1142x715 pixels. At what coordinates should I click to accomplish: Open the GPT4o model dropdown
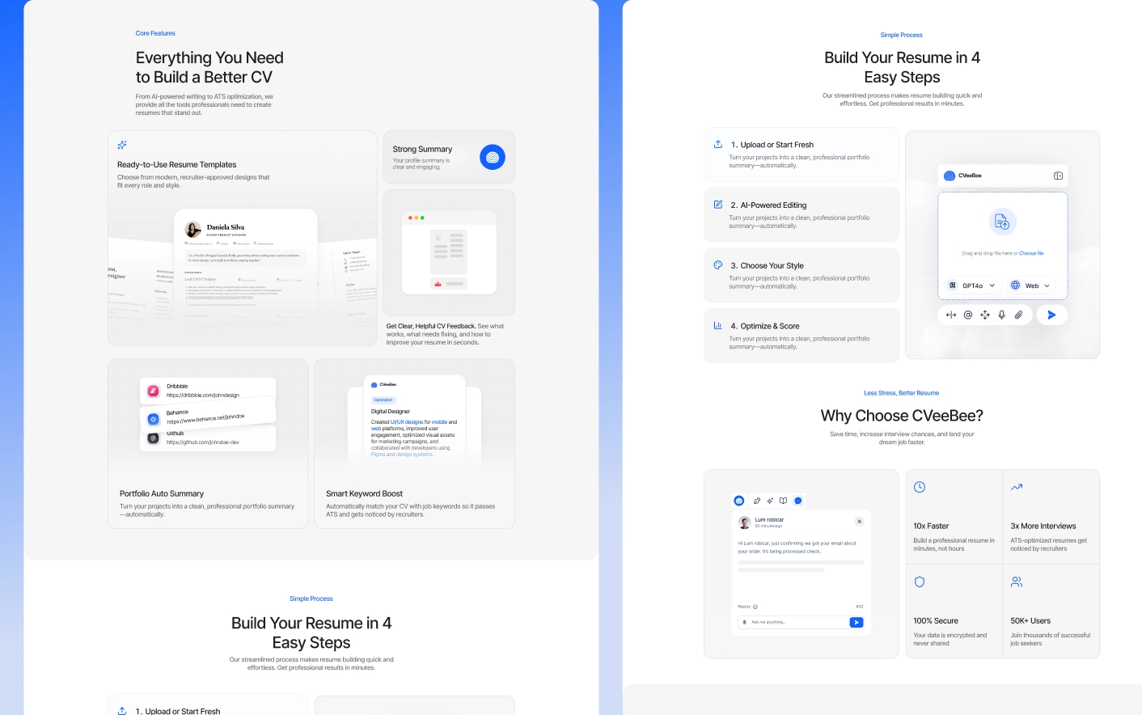click(x=973, y=286)
